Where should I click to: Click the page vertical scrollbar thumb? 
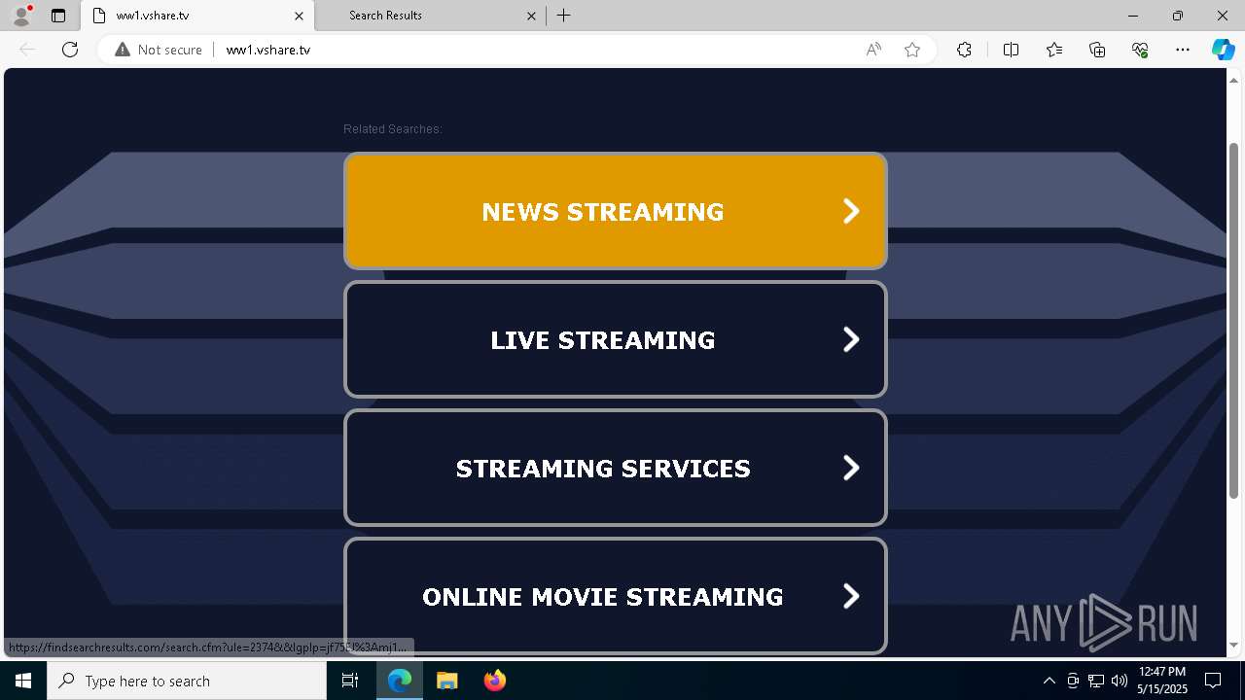coord(1234,321)
